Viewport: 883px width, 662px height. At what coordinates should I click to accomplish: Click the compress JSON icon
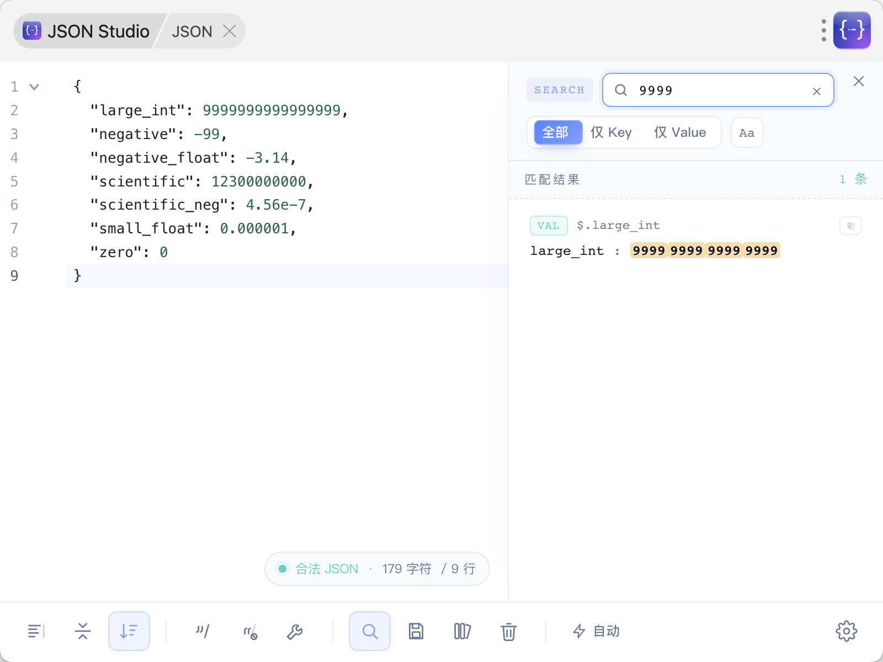coord(83,631)
